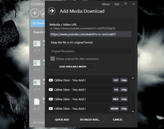Click the FLV format badge
The image size is (164, 129).
point(116,90)
